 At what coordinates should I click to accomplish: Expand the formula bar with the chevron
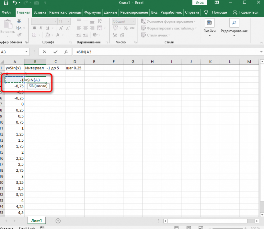tap(261, 52)
